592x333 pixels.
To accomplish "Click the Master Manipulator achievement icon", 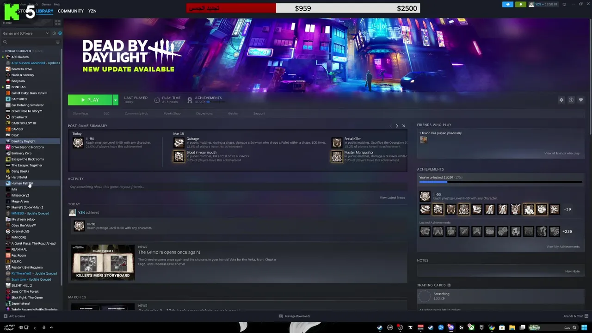I will click(337, 157).
